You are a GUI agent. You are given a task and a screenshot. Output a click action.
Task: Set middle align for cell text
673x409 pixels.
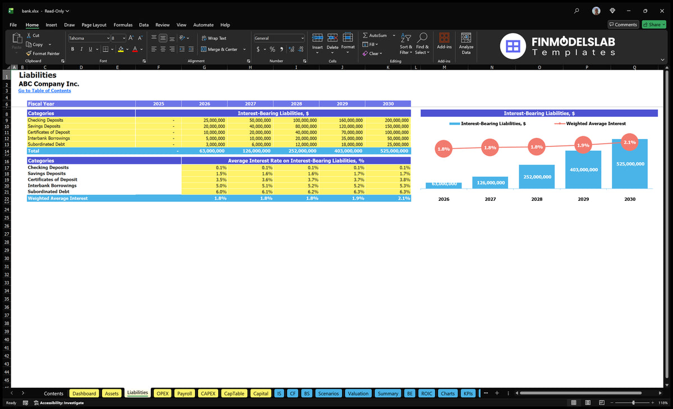pyautogui.click(x=163, y=38)
